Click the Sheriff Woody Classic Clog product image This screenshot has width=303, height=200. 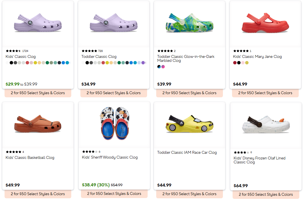pyautogui.click(x=114, y=125)
